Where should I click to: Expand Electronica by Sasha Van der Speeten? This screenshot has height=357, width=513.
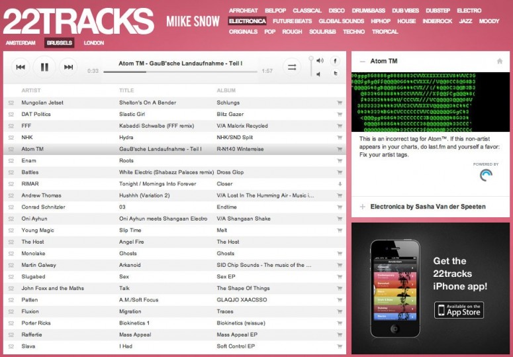(363, 207)
